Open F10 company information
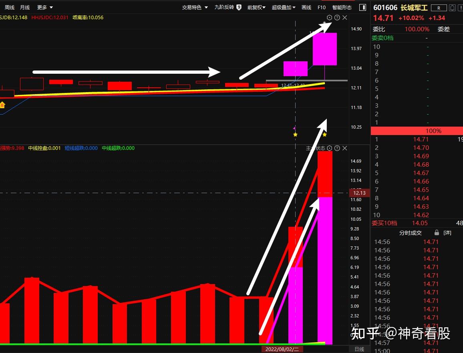Screen dimensions: 463x353 point(322,7)
